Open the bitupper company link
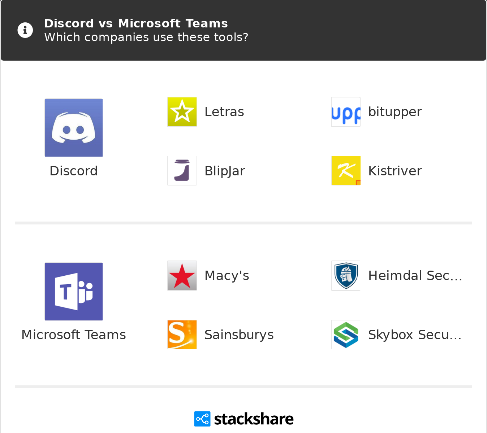The height and width of the screenshot is (433, 487). pos(395,112)
